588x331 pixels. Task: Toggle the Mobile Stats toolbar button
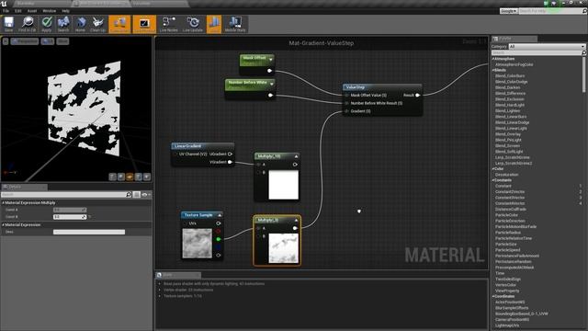click(235, 24)
